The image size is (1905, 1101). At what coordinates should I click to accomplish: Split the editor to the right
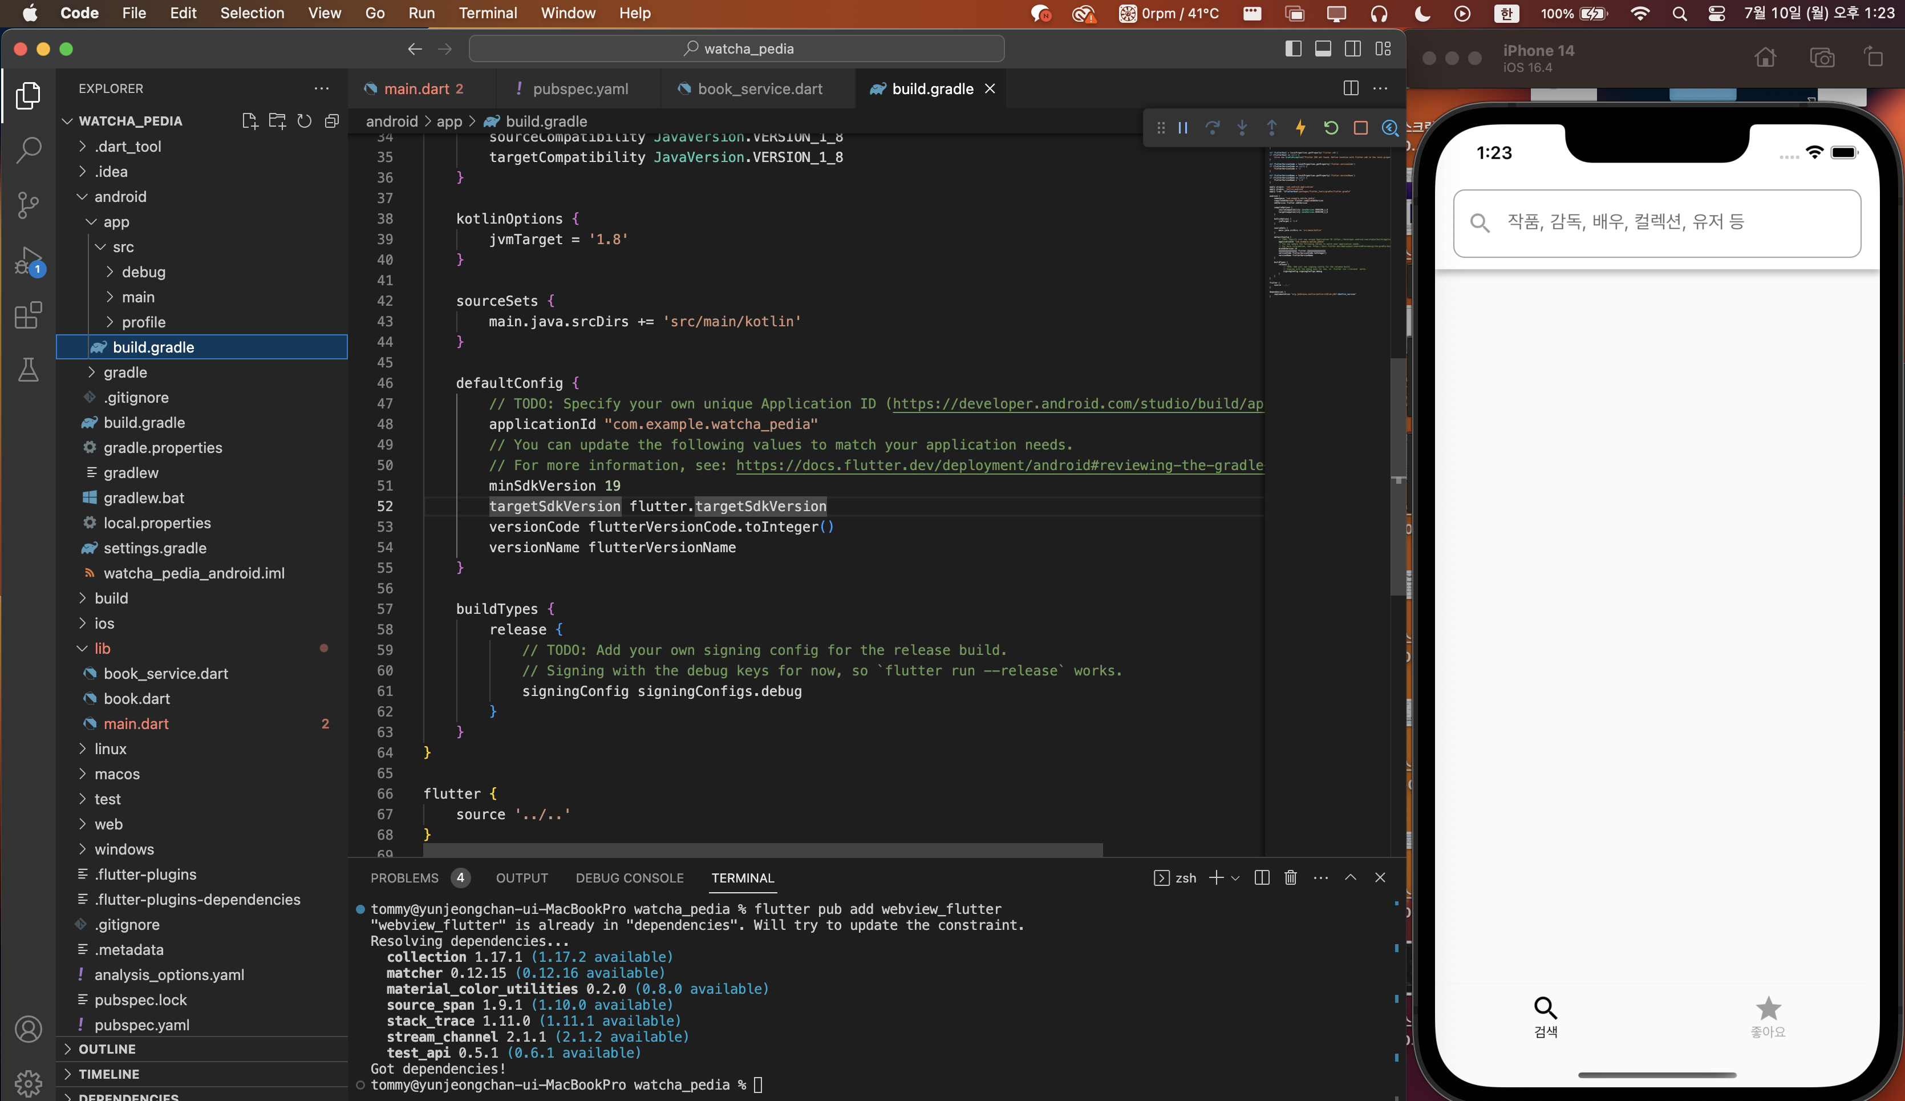1351,88
